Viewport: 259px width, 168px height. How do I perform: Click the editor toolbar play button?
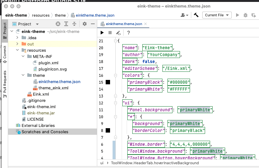tap(102, 33)
